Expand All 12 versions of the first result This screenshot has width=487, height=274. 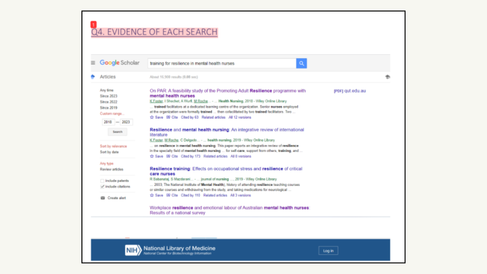239,117
